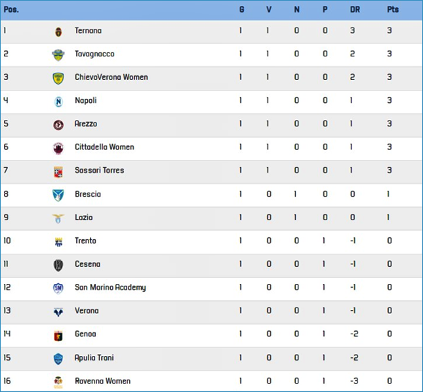Select the Sassari Torres badge

(x=58, y=172)
